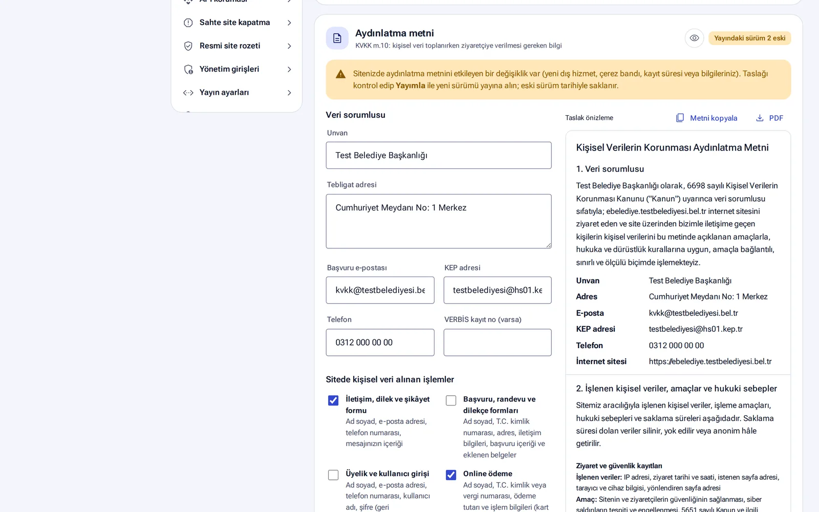
Task: Click preview value https://ebelediye.testbelediyesi.bel.tr
Action: point(710,361)
